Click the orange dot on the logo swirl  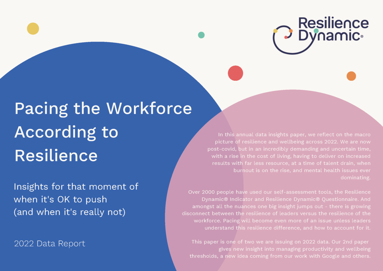(290, 31)
